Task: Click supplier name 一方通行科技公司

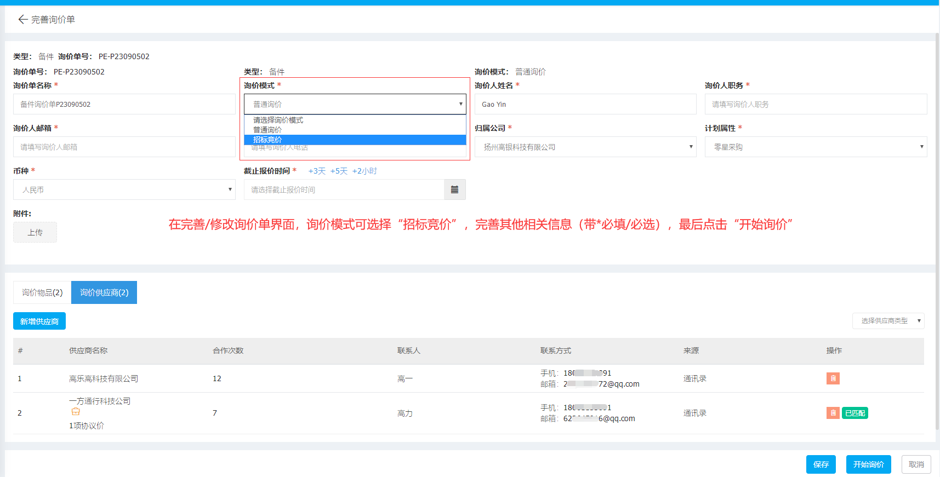Action: (x=100, y=401)
